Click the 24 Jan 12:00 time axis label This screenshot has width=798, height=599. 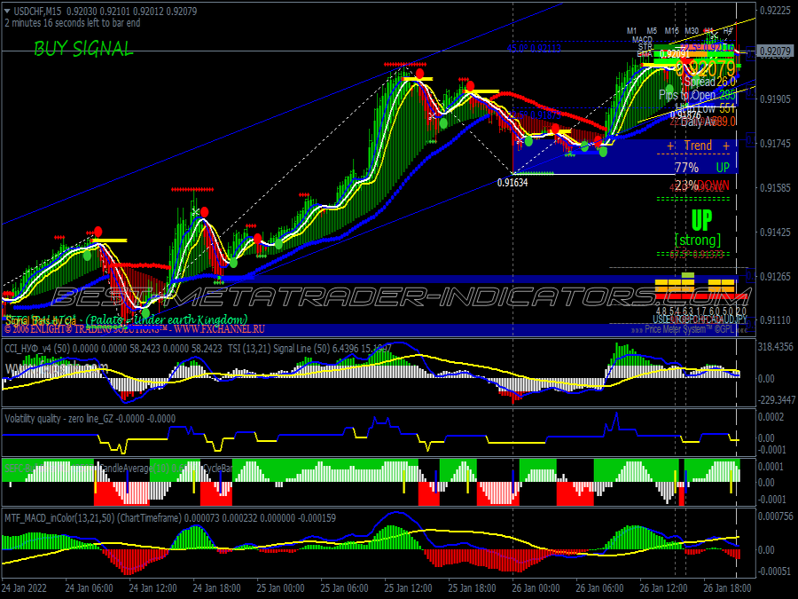[x=153, y=587]
